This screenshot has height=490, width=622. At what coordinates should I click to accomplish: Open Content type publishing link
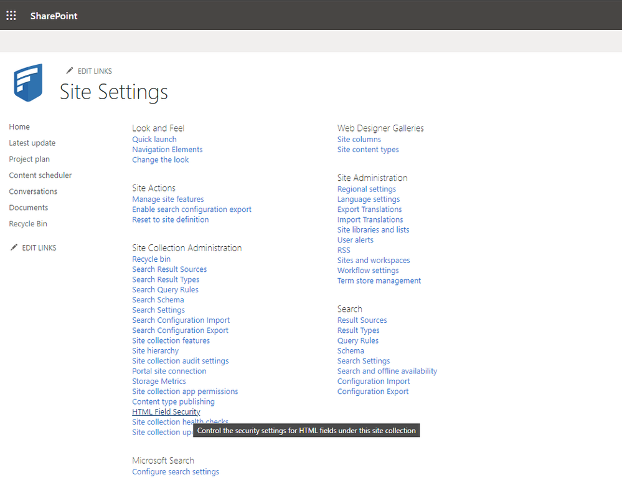[x=173, y=402]
